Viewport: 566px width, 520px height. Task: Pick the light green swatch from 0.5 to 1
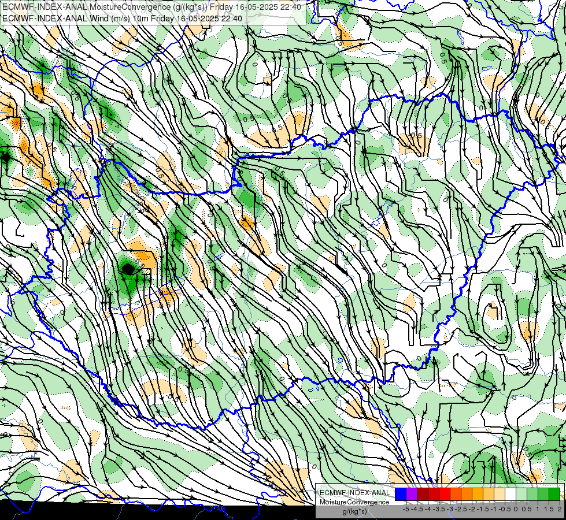click(x=532, y=494)
